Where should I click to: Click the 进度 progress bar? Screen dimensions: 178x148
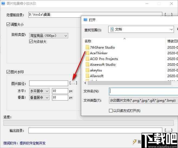[88, 123]
